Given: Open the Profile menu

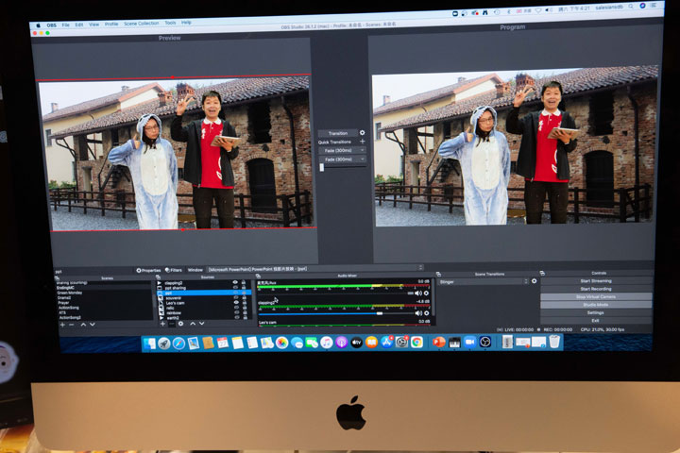Looking at the screenshot, I should [x=111, y=22].
